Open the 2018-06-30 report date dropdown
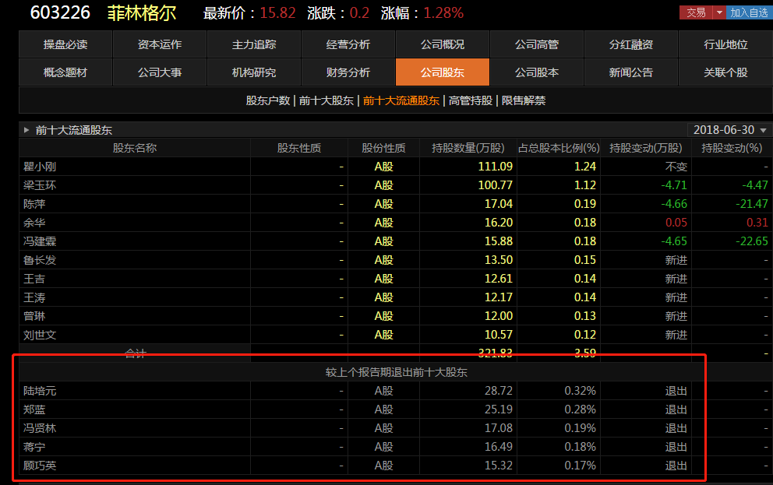 [729, 130]
